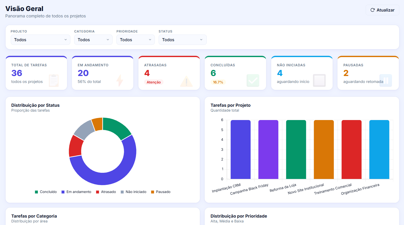Open the Projeto filter dropdown

[x=40, y=40]
